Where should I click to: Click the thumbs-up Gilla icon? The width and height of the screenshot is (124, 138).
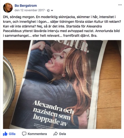(5, 134)
